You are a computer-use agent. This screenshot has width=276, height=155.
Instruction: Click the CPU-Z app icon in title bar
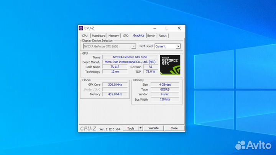[81, 28]
